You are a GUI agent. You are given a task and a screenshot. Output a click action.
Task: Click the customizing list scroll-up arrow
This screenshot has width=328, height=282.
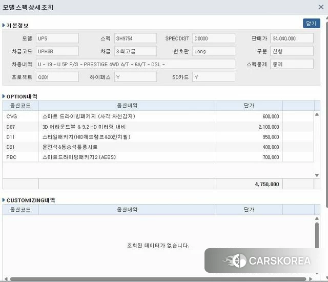pyautogui.click(x=317, y=218)
